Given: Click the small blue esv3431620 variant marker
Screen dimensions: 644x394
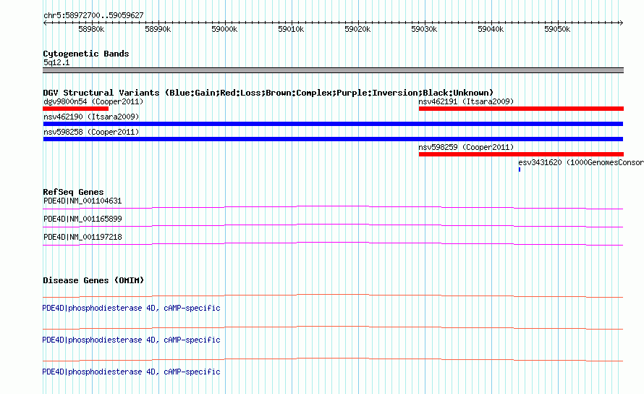Looking at the screenshot, I should pos(520,169).
